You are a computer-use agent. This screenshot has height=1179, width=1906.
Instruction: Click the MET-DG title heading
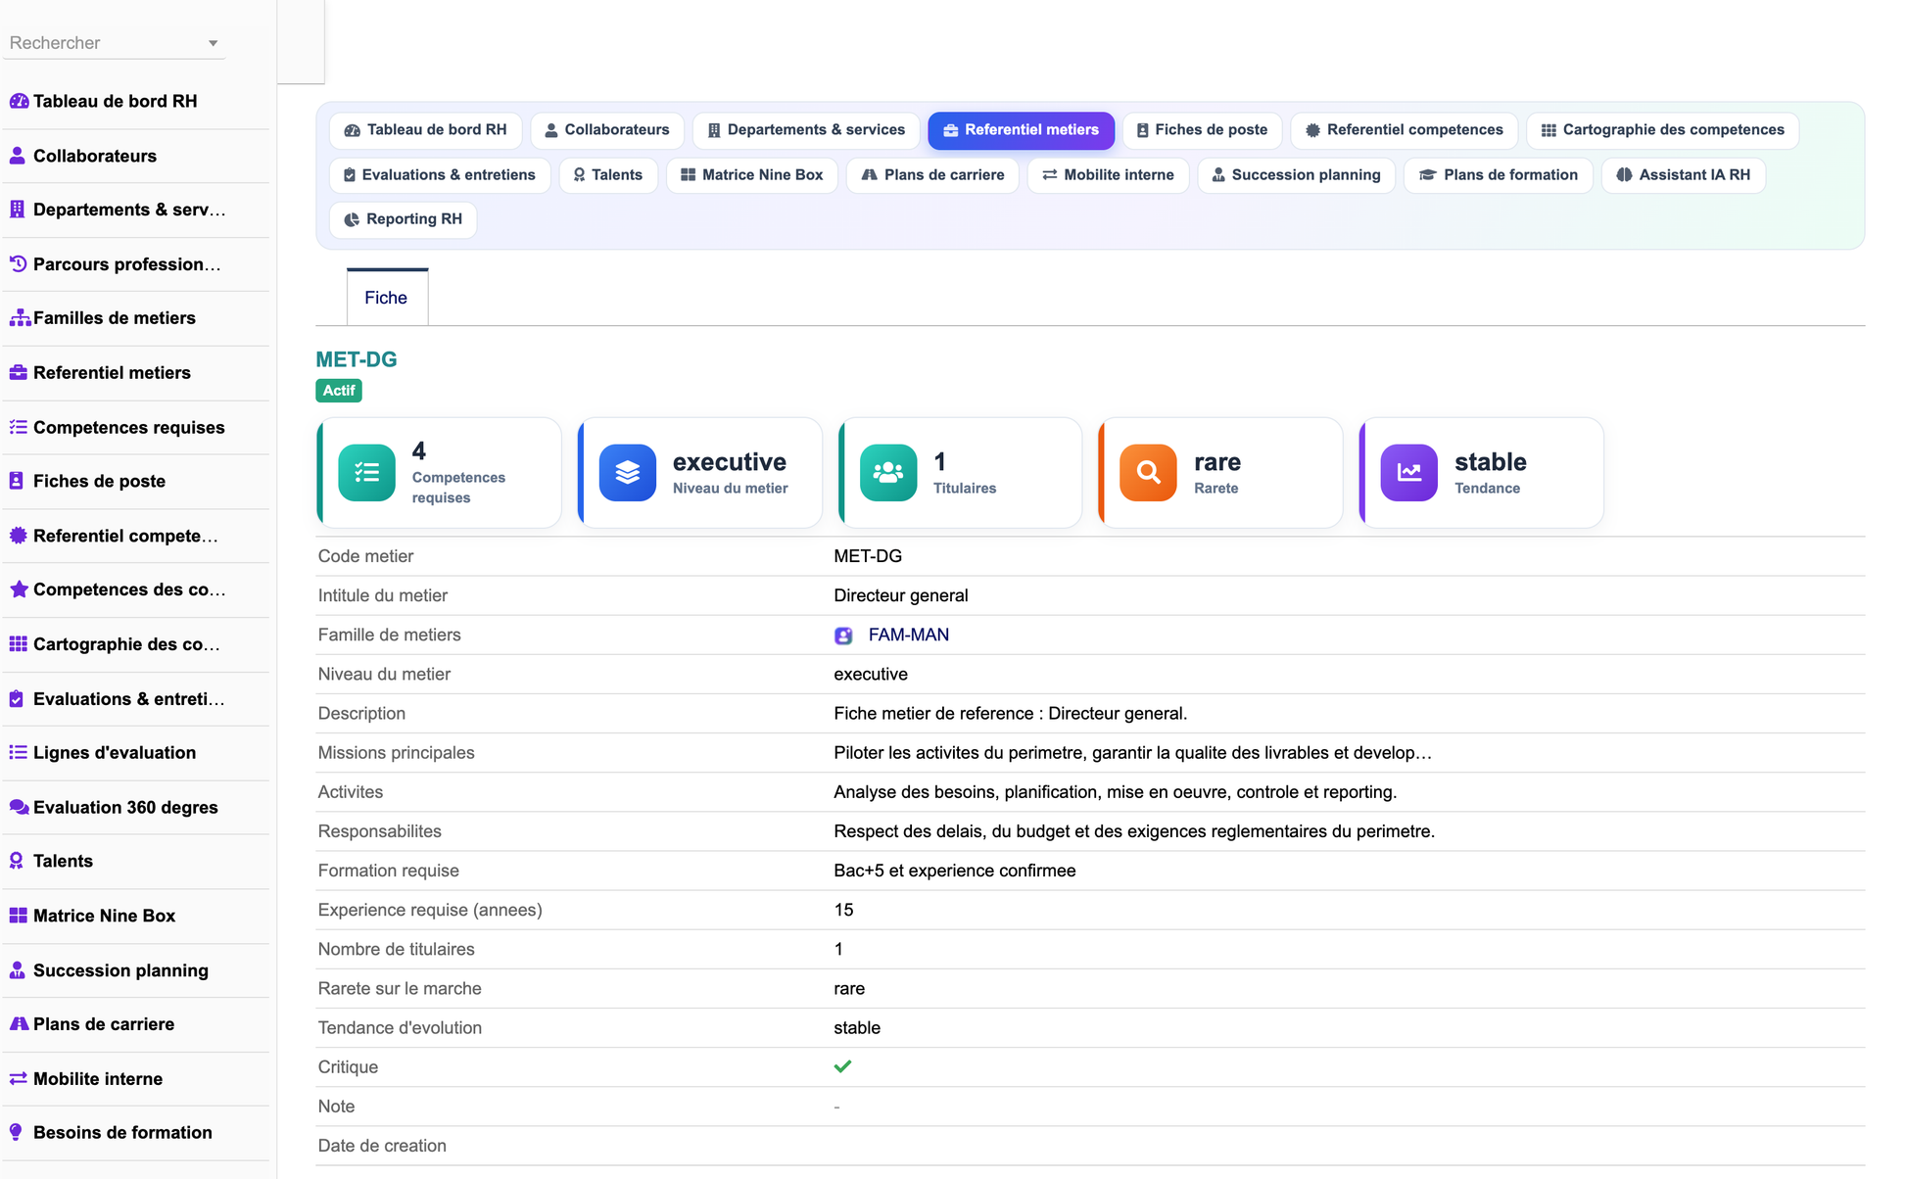[x=357, y=359]
